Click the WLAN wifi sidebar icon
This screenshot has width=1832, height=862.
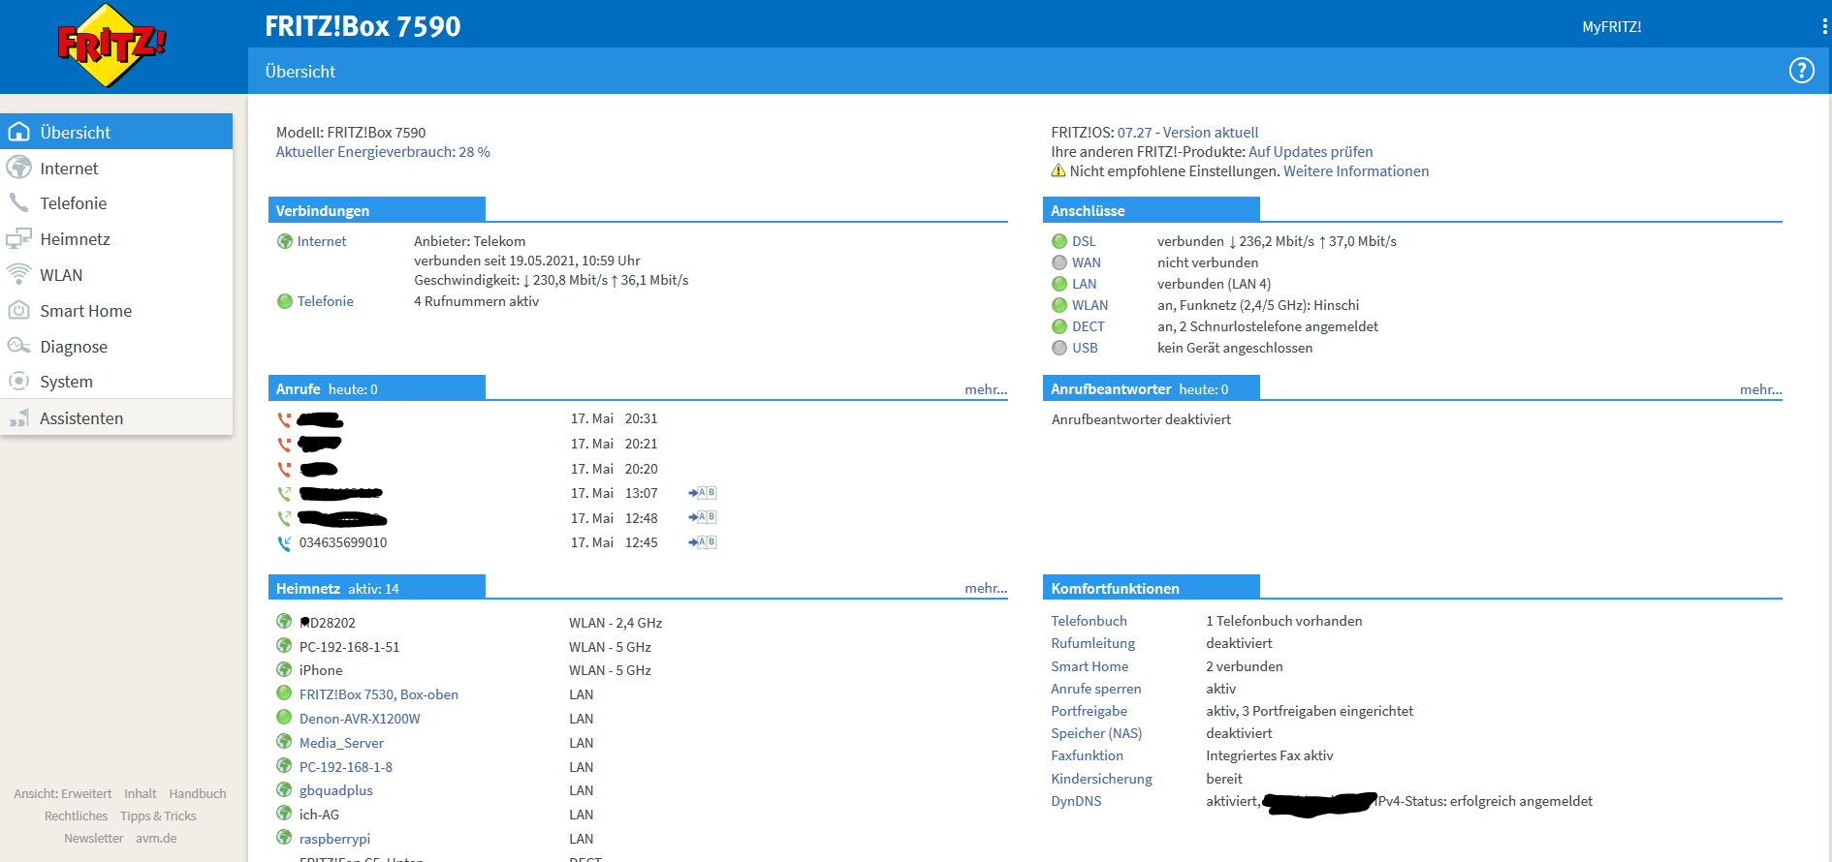tap(18, 275)
